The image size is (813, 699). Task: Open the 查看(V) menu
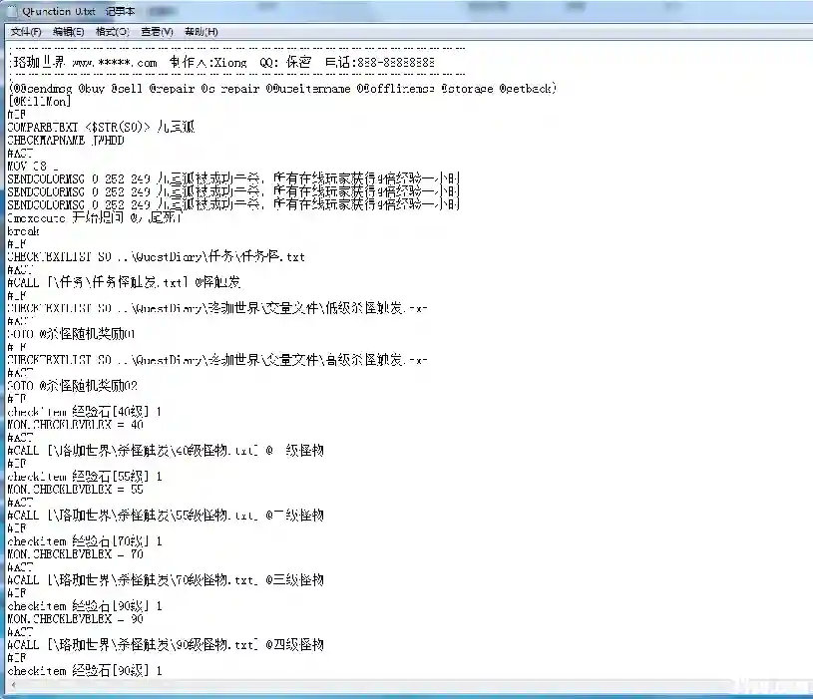click(157, 32)
